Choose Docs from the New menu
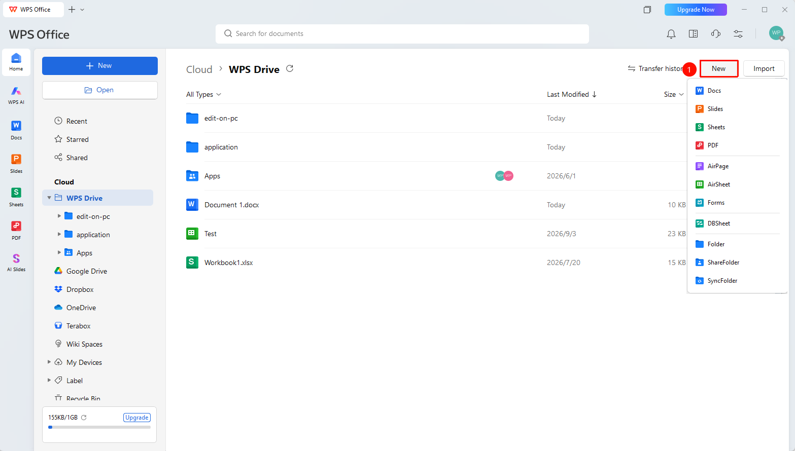 coord(737,91)
